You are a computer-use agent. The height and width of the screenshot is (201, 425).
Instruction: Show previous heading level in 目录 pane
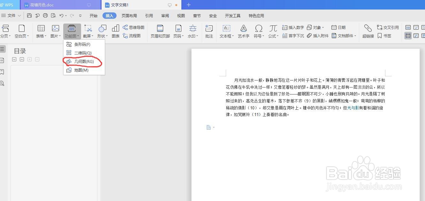click(22, 59)
